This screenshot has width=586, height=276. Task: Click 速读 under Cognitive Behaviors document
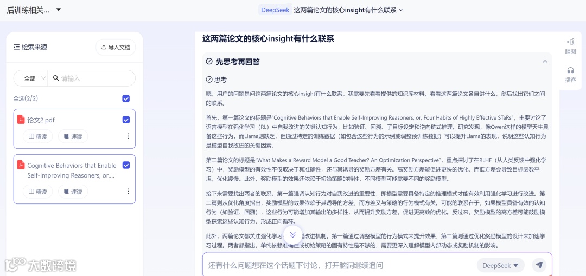(x=73, y=192)
